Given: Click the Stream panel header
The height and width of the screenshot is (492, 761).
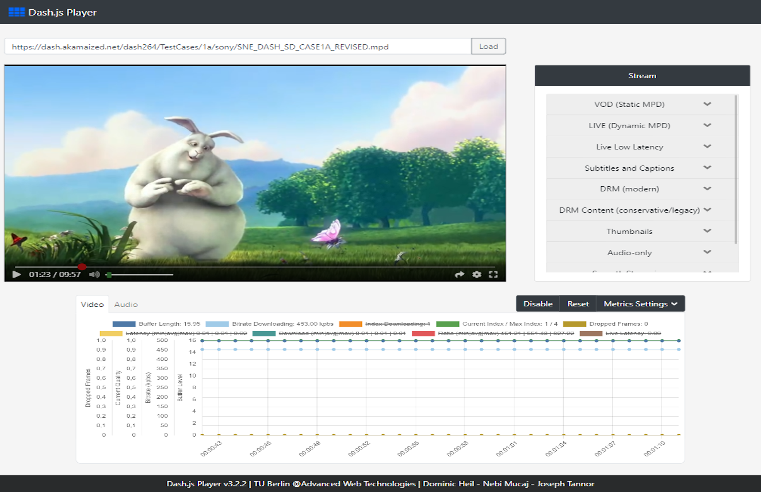Looking at the screenshot, I should tap(643, 76).
